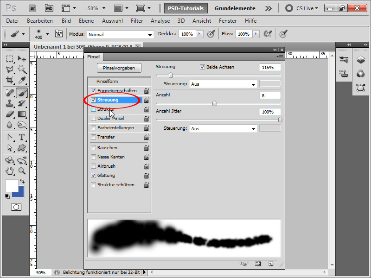This screenshot has width=371, height=278.
Task: Select the Magic Wand tool
Action: pyautogui.click(x=22, y=69)
